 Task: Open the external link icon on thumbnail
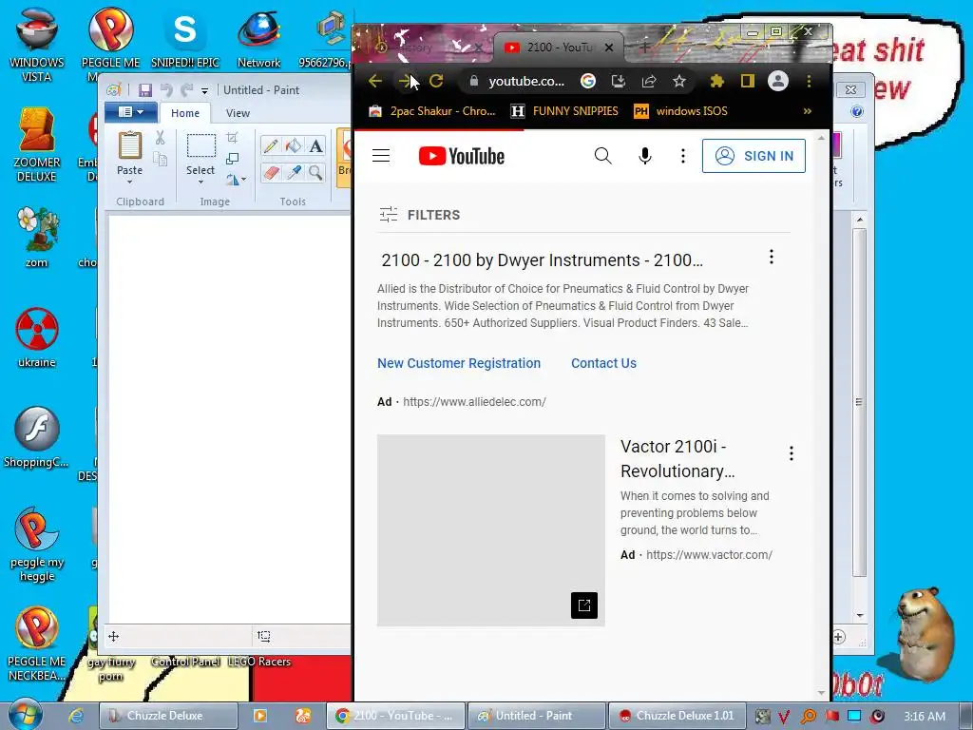pyautogui.click(x=584, y=605)
